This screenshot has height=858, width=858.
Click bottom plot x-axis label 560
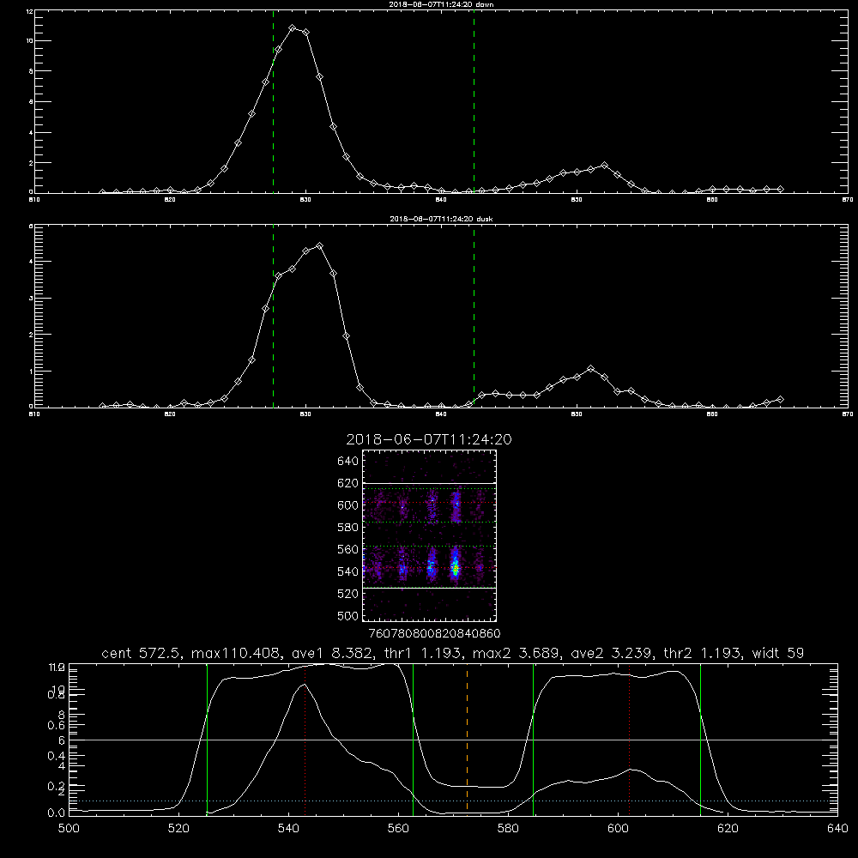point(398,829)
